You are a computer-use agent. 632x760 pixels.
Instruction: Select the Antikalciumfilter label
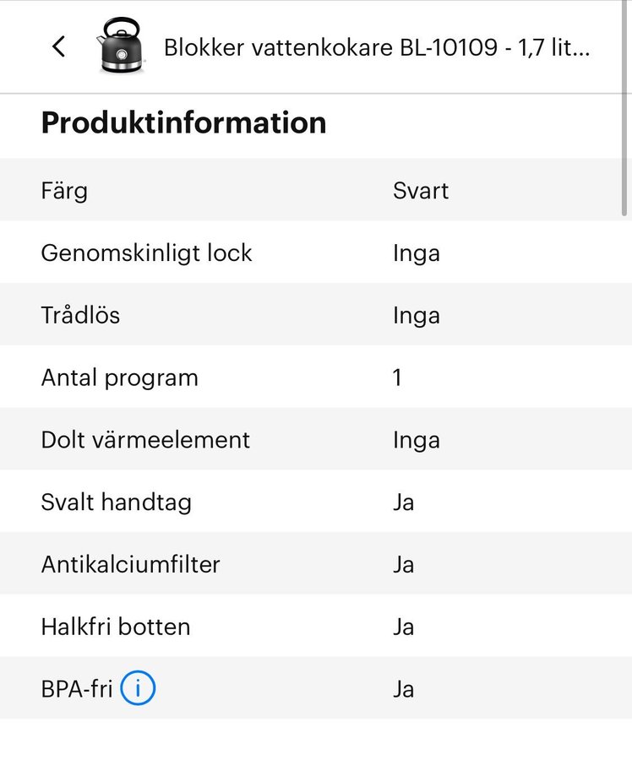click(130, 564)
